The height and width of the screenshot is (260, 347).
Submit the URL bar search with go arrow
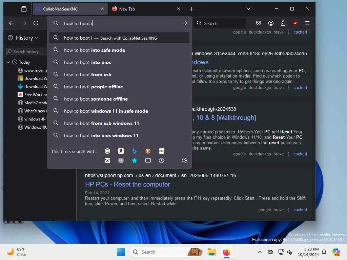[x=185, y=23]
